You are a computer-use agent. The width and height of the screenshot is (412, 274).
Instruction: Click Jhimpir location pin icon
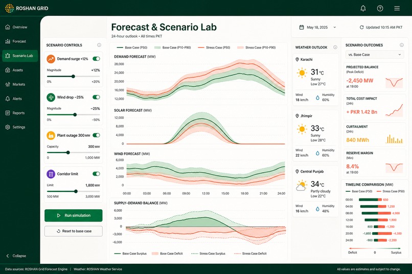297,116
